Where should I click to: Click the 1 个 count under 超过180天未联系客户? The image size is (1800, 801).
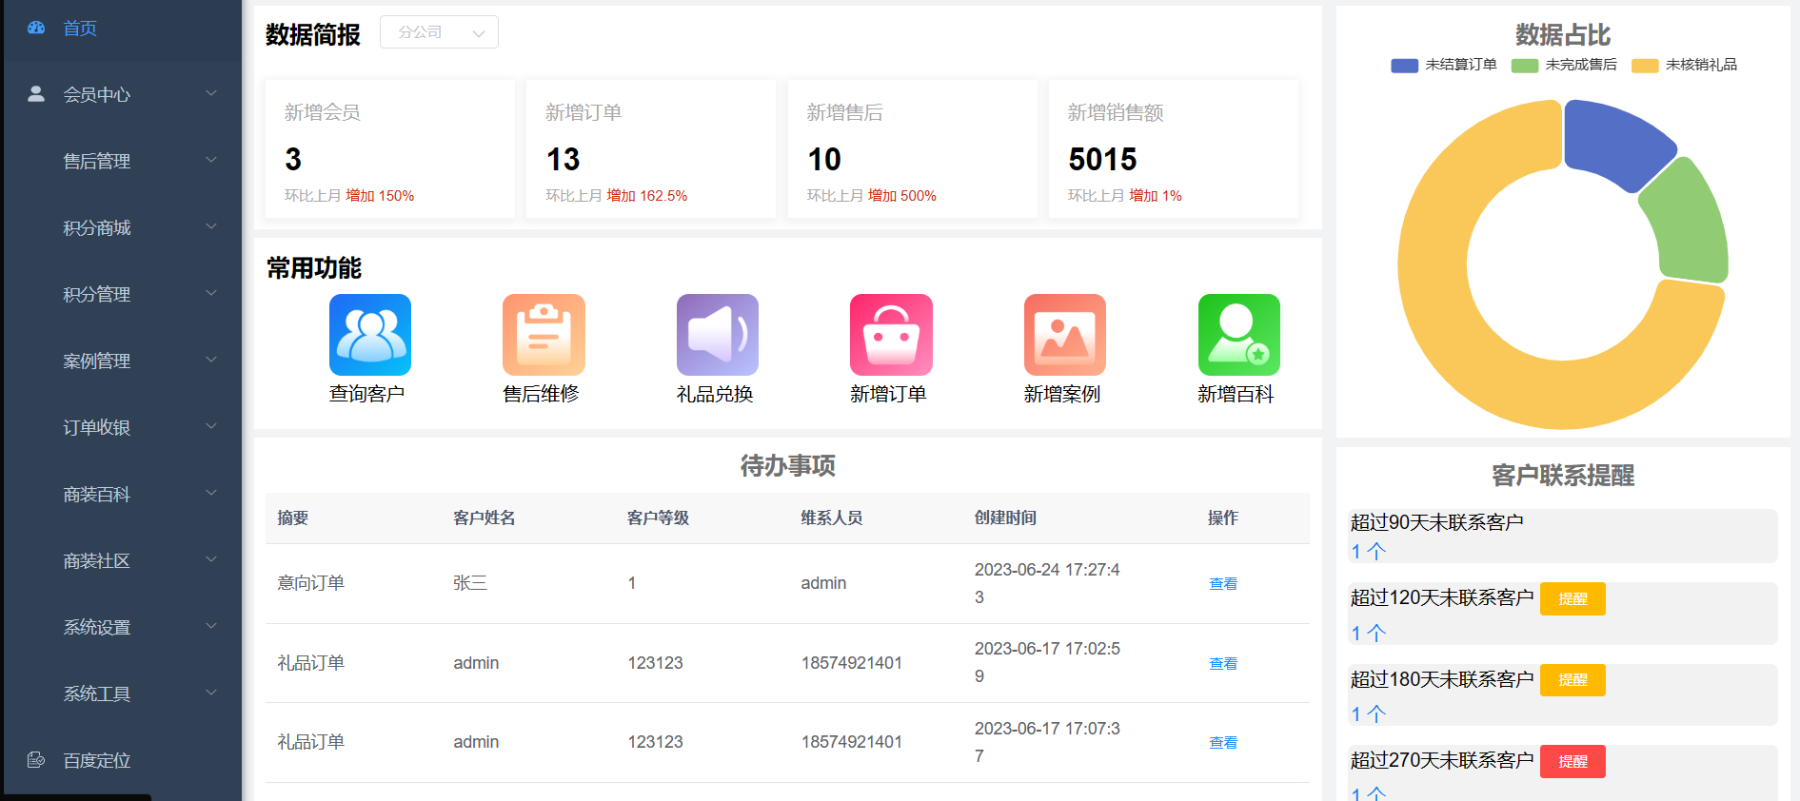pos(1368,713)
